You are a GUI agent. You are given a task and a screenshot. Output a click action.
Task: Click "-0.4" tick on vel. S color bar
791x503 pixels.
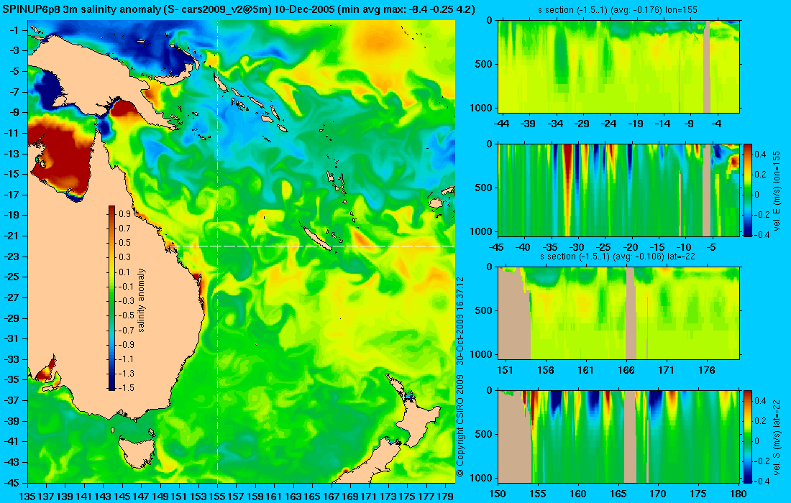pos(762,481)
